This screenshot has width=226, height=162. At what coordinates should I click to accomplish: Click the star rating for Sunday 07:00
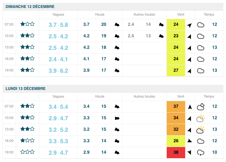27,24
